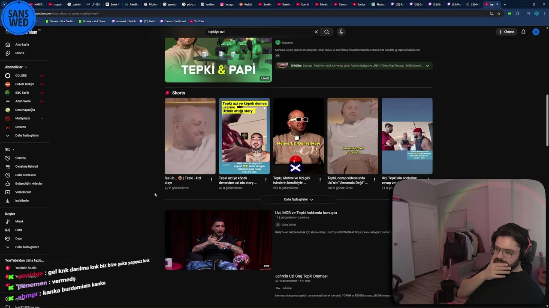
Task: Play the TEPKİ & PAPİ video thumbnail
Action: (218, 60)
